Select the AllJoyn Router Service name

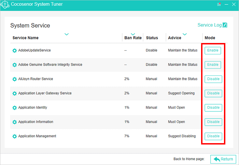pyautogui.click(x=36, y=79)
